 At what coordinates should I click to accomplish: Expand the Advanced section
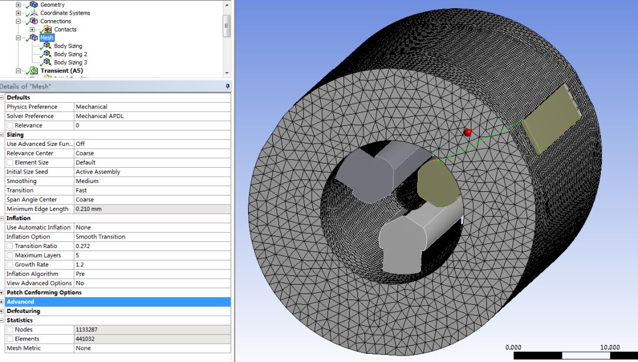tap(2, 302)
